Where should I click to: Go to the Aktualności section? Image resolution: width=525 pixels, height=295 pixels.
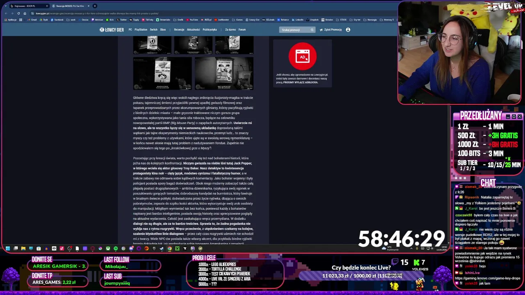(x=193, y=29)
